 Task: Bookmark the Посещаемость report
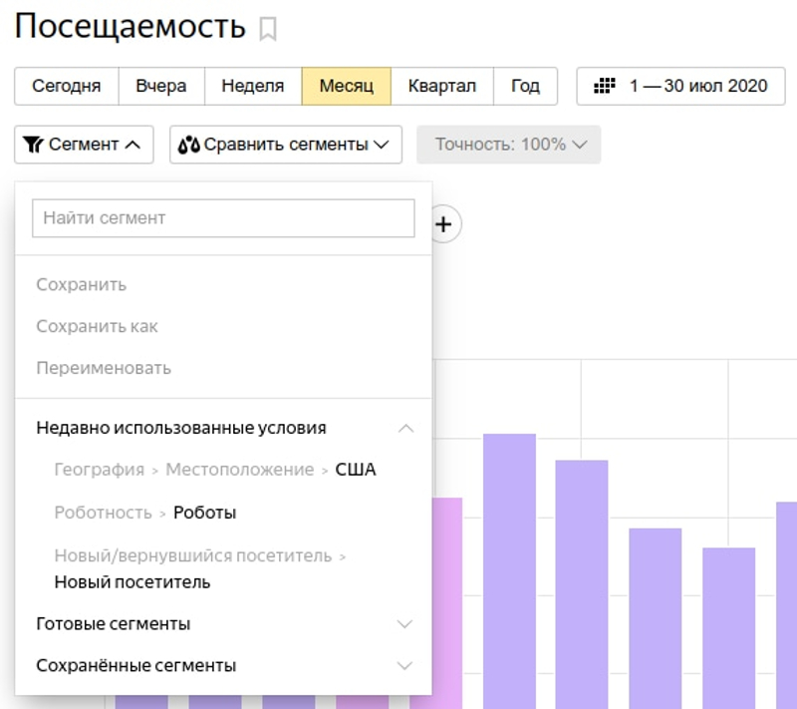tap(267, 29)
